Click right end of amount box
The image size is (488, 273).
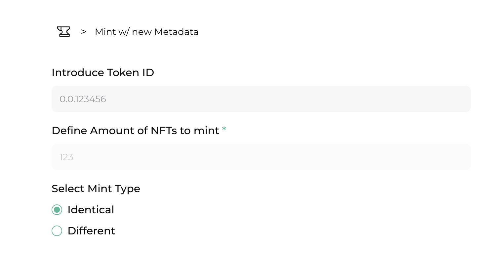(x=460, y=157)
